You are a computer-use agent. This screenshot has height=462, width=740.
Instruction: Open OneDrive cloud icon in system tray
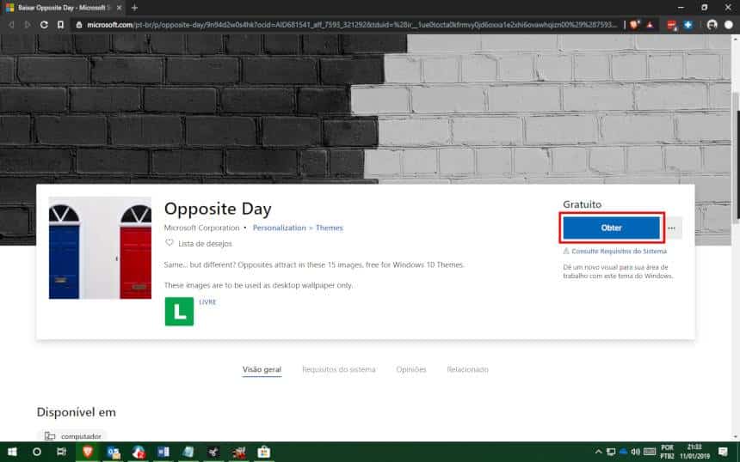pyautogui.click(x=623, y=452)
